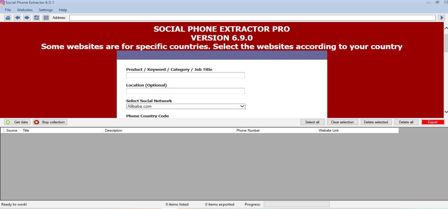Click the Select all button
The image size is (448, 209).
[312, 122]
